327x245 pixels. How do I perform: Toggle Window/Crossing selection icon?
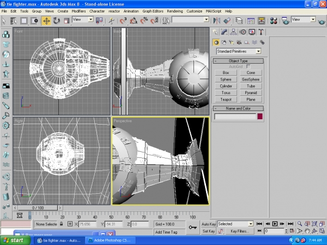34,21
